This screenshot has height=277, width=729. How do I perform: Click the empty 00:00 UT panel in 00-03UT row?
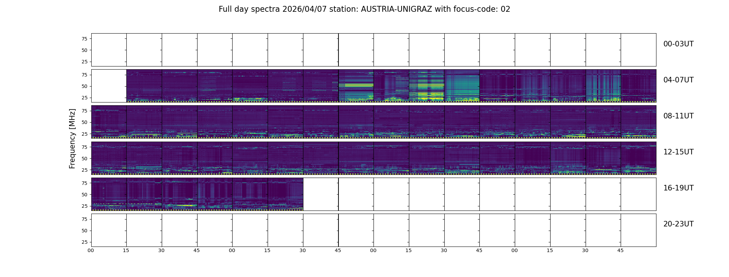109,50
